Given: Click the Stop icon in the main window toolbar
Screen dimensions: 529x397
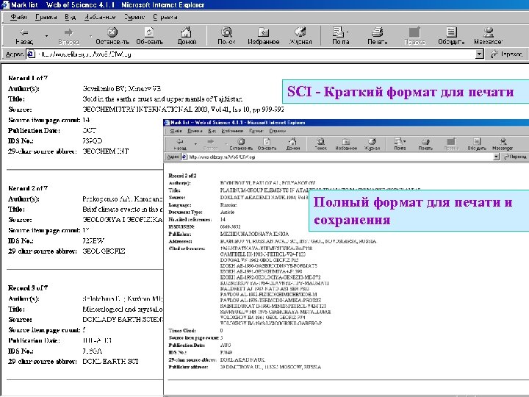Looking at the screenshot, I should (112, 32).
